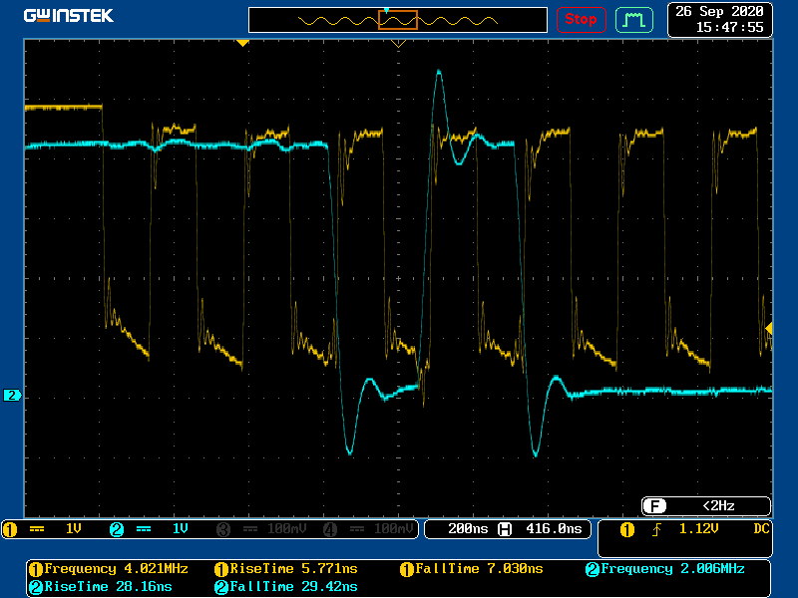Screen dimensions: 798x598
Task: Click the yellow trigger level arrow
Action: pos(768,328)
